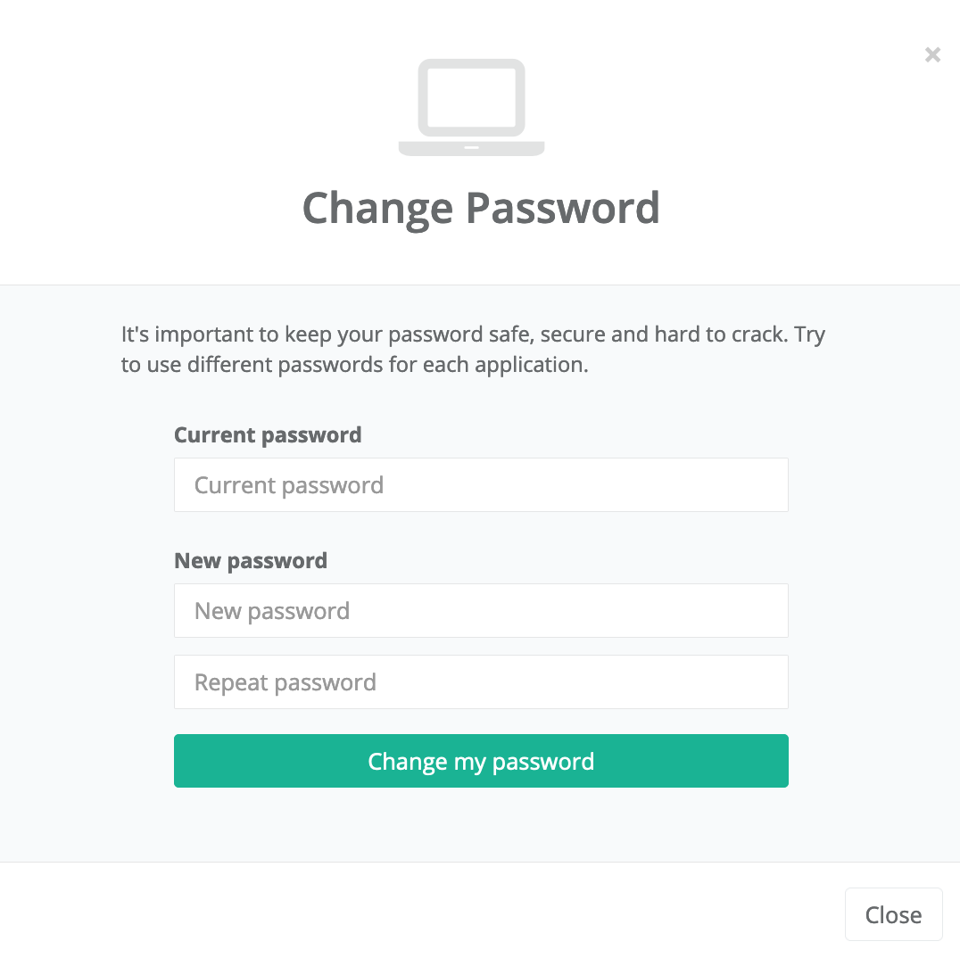Focus the Current password input field
960x958 pixels.
481,485
